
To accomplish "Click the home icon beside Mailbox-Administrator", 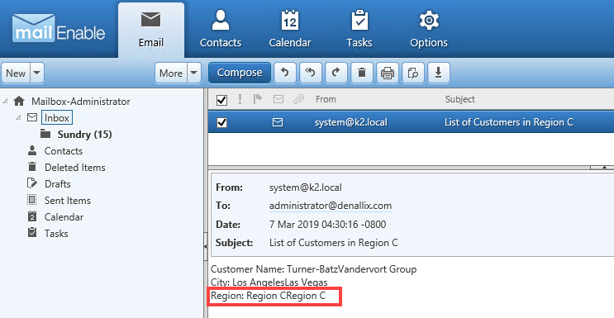I will [19, 101].
